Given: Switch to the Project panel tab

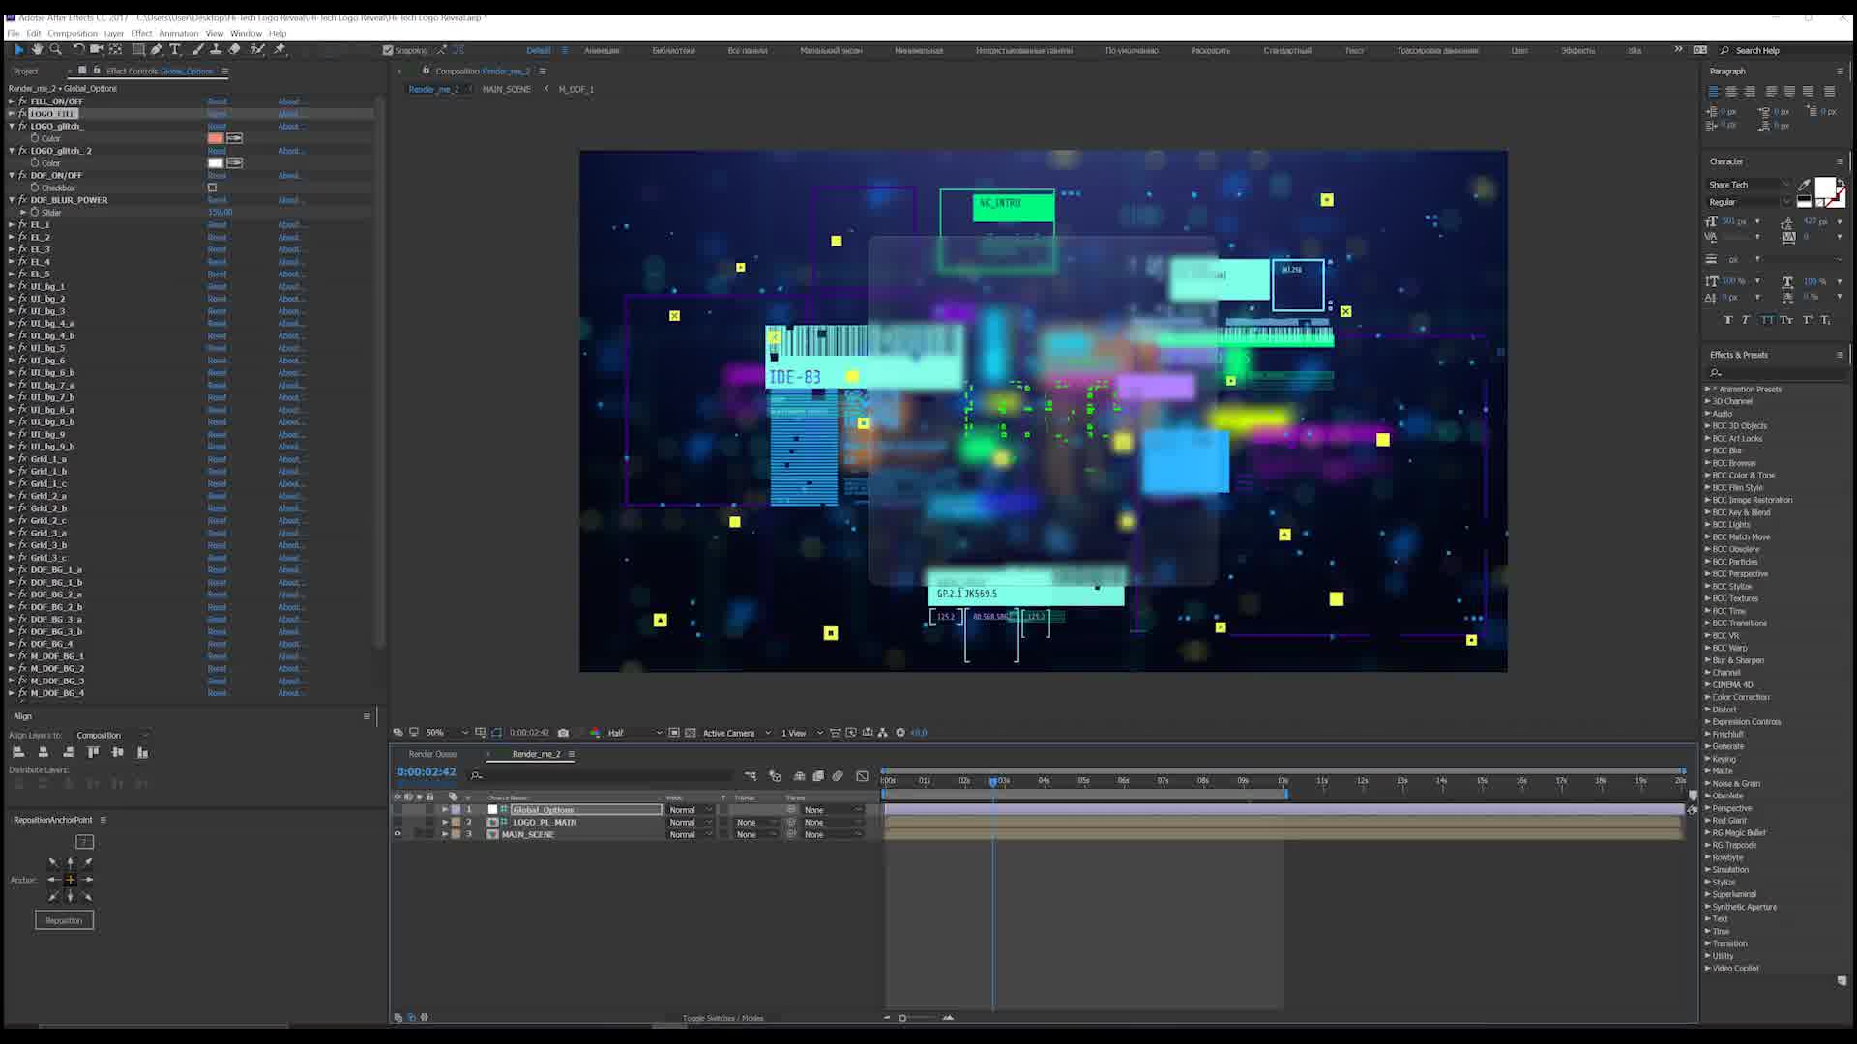Looking at the screenshot, I should [x=26, y=71].
